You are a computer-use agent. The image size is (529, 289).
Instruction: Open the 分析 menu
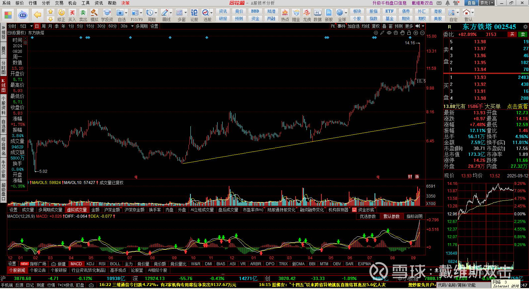click(46, 3)
